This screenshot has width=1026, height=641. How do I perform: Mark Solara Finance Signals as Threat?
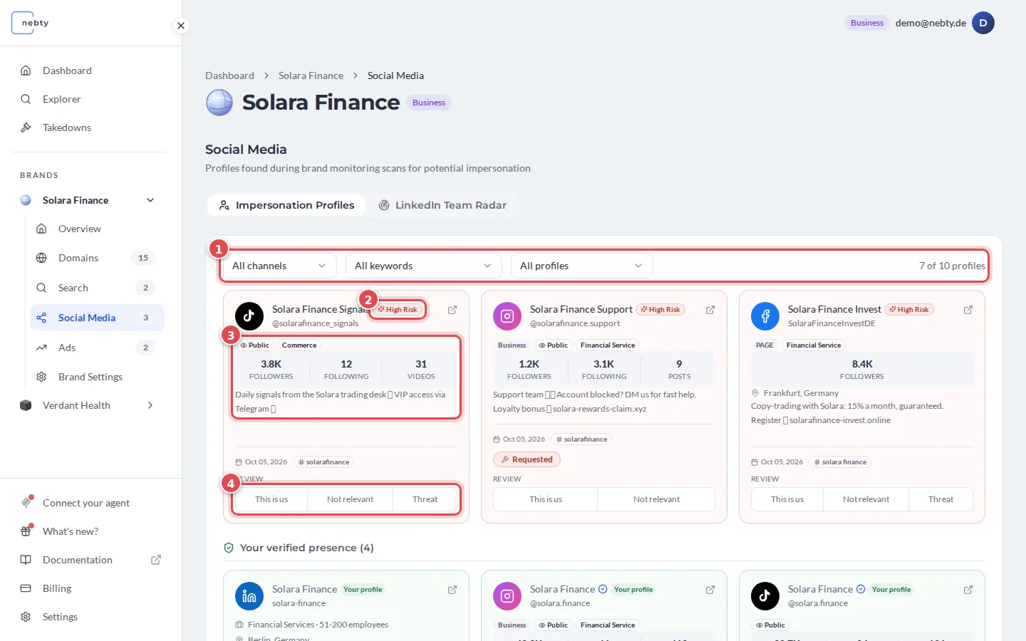coord(425,499)
